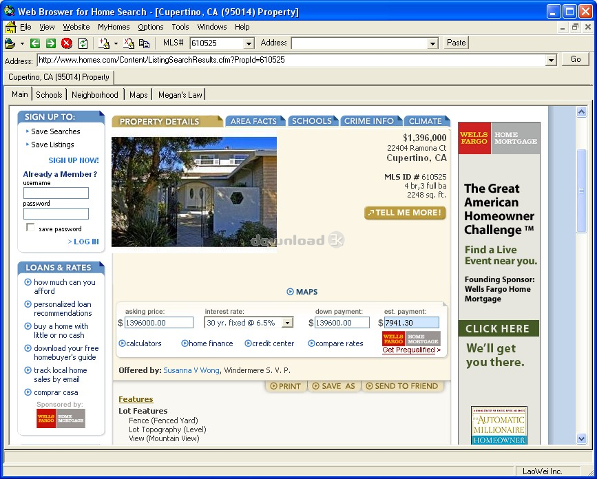Click the asking price input field
Image resolution: width=597 pixels, height=479 pixels.
click(x=159, y=323)
